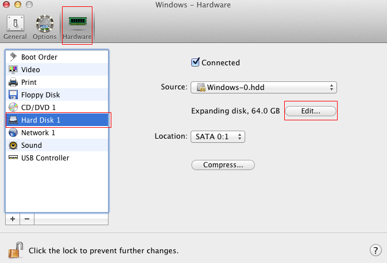Image resolution: width=387 pixels, height=263 pixels.
Task: Click the Boot Order flag icon
Action: point(13,57)
